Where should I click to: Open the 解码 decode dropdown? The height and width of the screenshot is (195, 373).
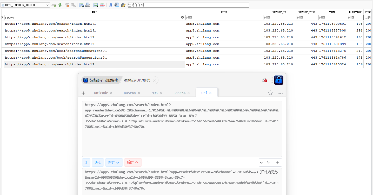[x=114, y=162]
